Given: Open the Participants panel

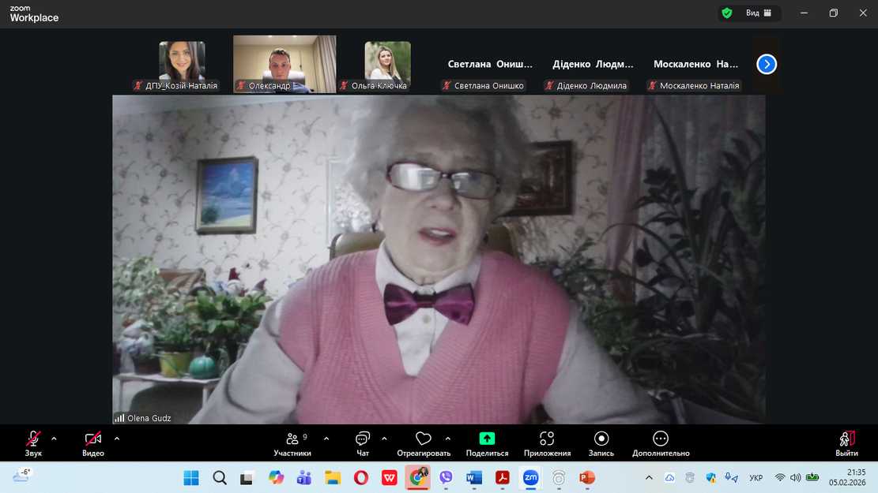Looking at the screenshot, I should point(292,440).
